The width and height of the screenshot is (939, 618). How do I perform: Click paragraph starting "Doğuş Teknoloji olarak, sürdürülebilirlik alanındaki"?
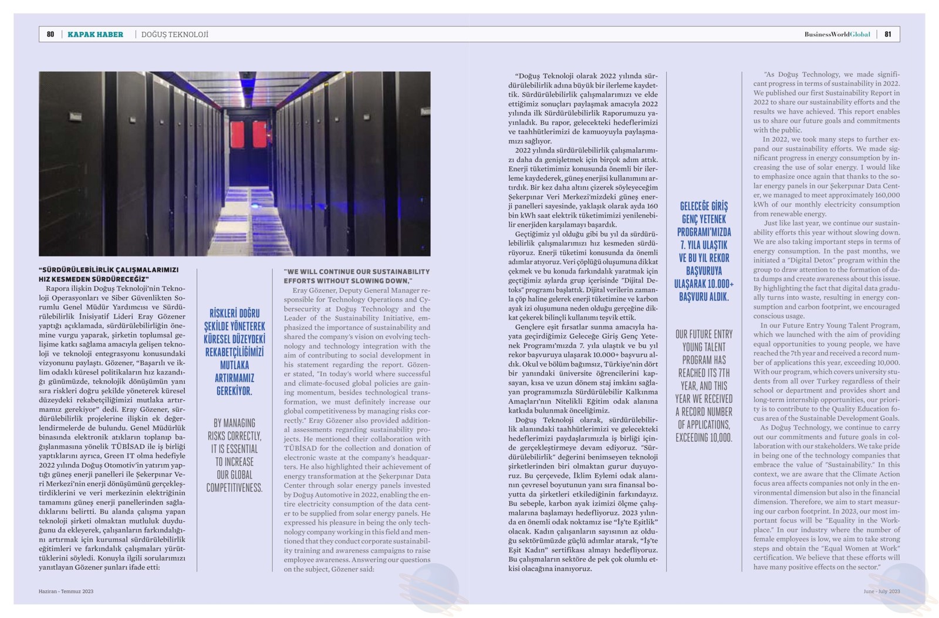583,494
